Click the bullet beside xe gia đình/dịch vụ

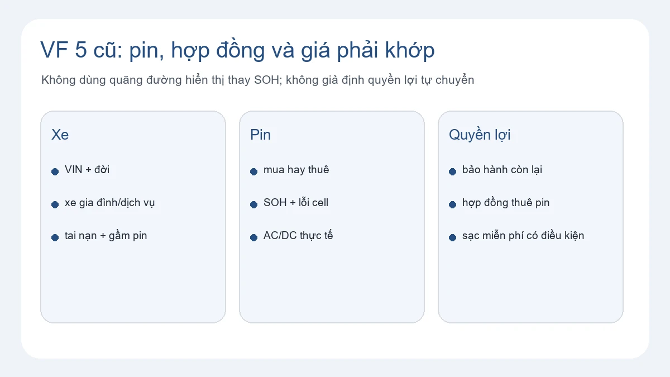click(x=55, y=204)
